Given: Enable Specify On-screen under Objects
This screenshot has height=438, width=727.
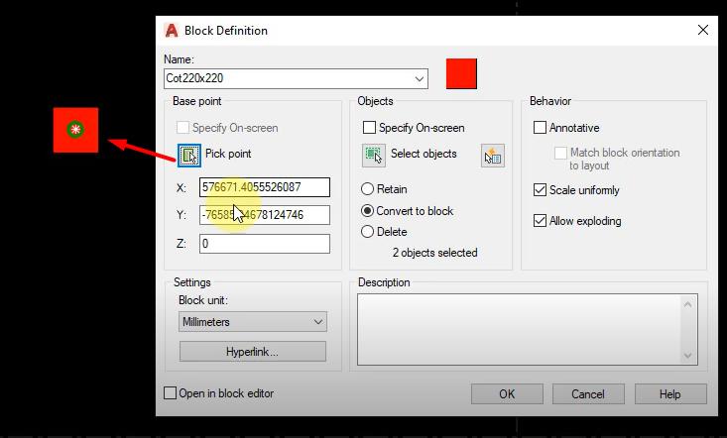Looking at the screenshot, I should point(370,128).
